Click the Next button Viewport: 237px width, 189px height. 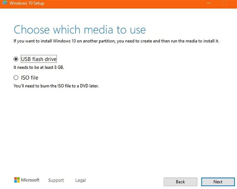pyautogui.click(x=218, y=182)
